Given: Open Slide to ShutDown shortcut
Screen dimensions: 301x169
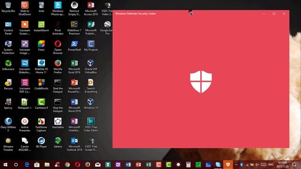Looking at the screenshot, I should point(25,8).
